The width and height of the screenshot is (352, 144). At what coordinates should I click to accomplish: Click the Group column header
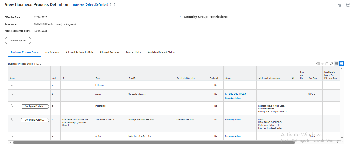click(x=240, y=74)
